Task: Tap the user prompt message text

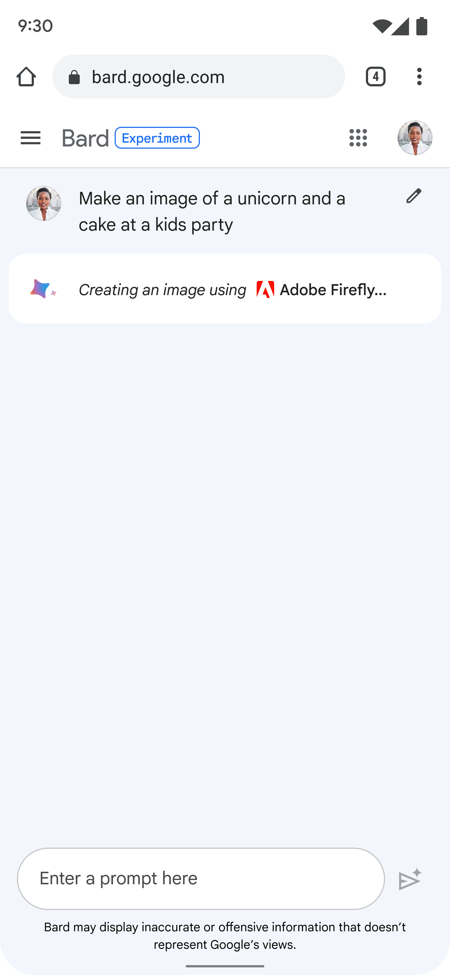Action: tap(212, 211)
